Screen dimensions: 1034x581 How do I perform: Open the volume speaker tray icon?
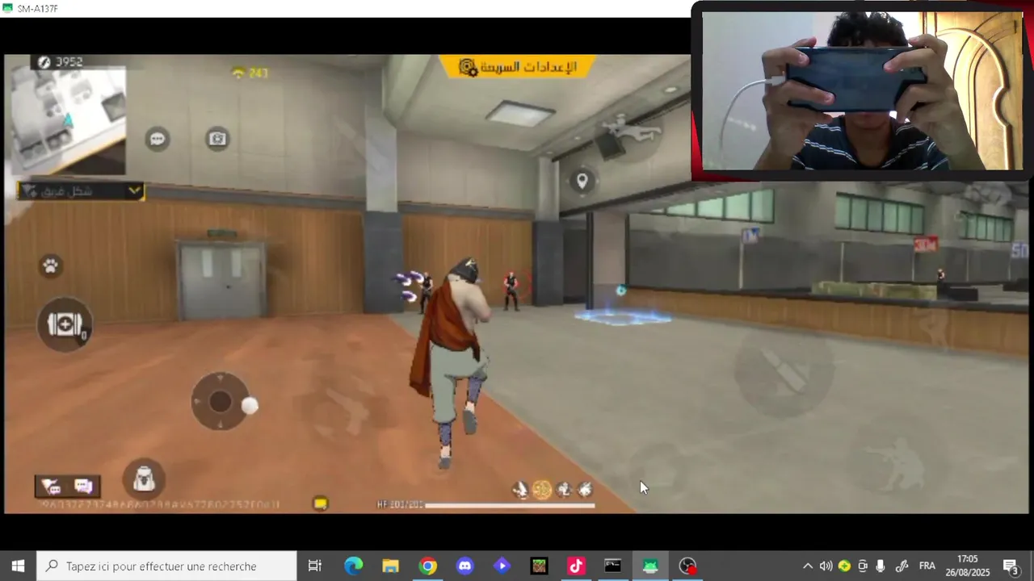[826, 566]
